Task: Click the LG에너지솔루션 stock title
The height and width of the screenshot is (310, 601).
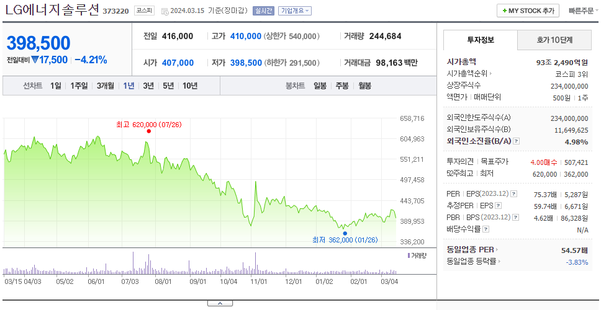Action: point(52,9)
